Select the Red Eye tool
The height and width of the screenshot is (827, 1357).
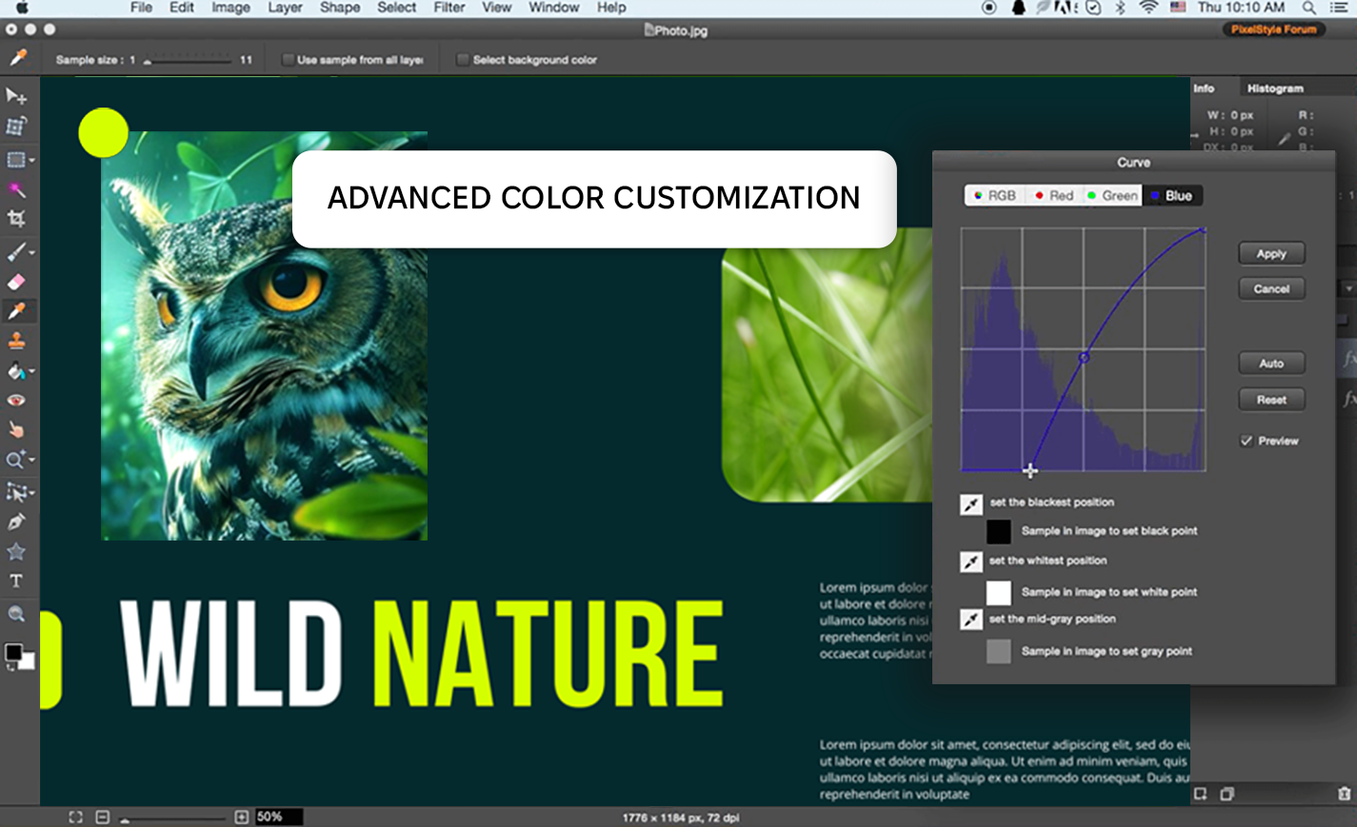point(16,401)
